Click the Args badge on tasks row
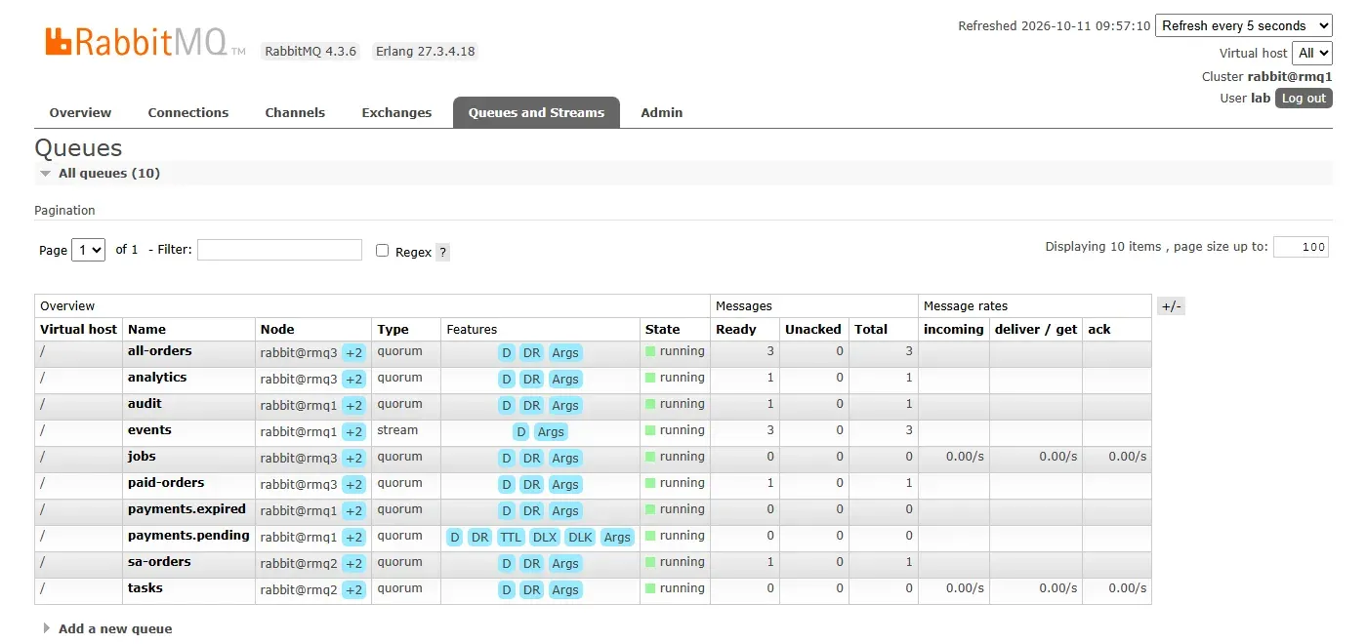The image size is (1367, 644). point(565,589)
